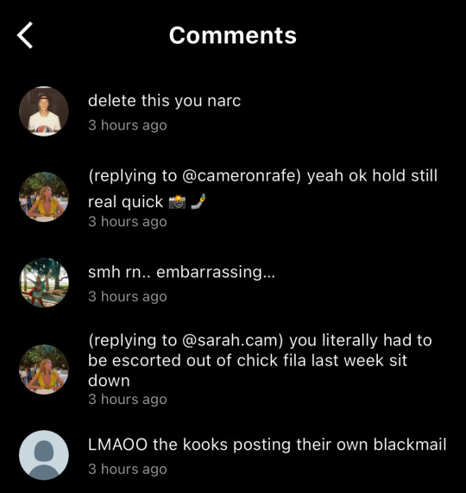Tap the camera flash emoji

[177, 202]
